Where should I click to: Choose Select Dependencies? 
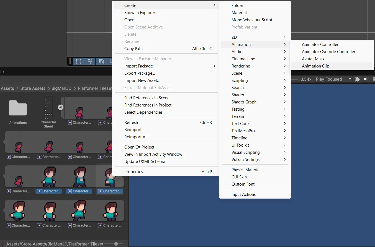(166, 112)
